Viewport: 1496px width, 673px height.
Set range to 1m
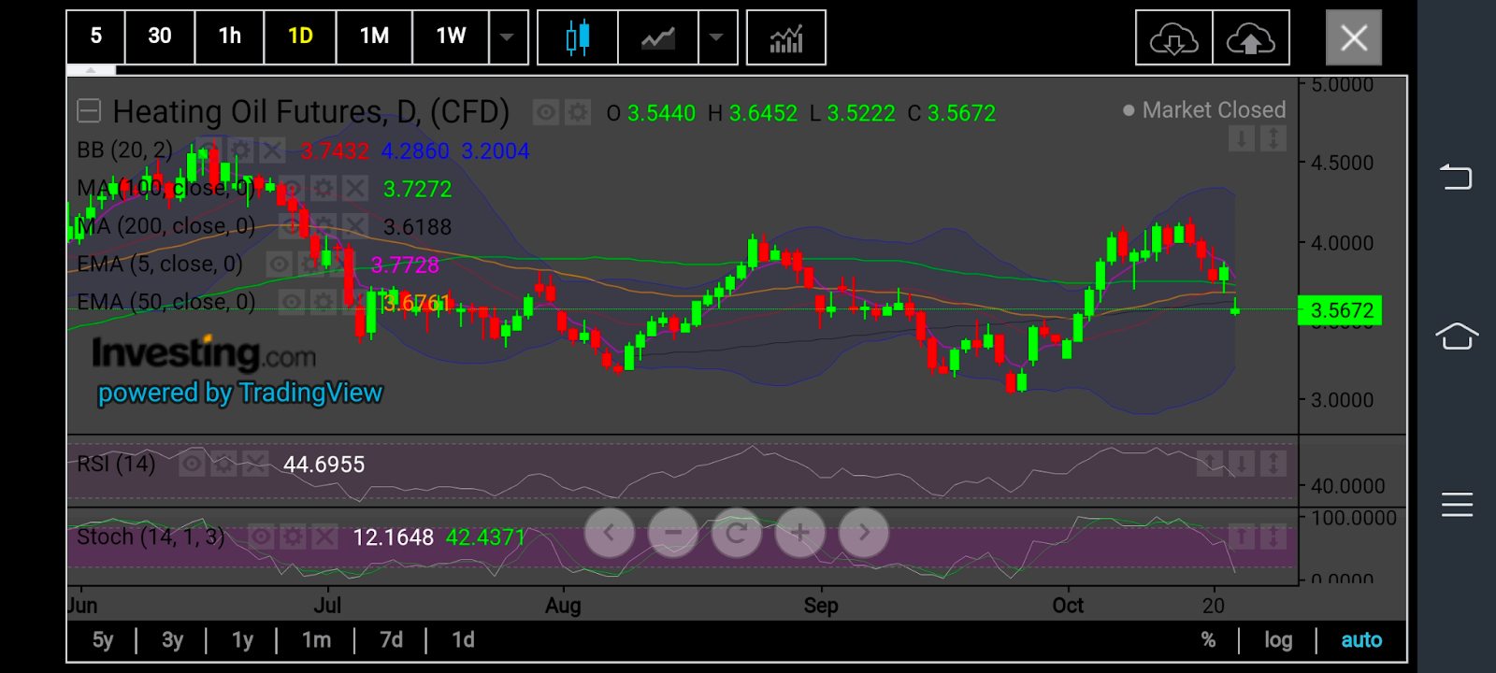coord(316,640)
